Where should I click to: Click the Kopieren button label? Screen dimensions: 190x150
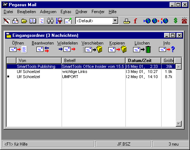(x=117, y=43)
